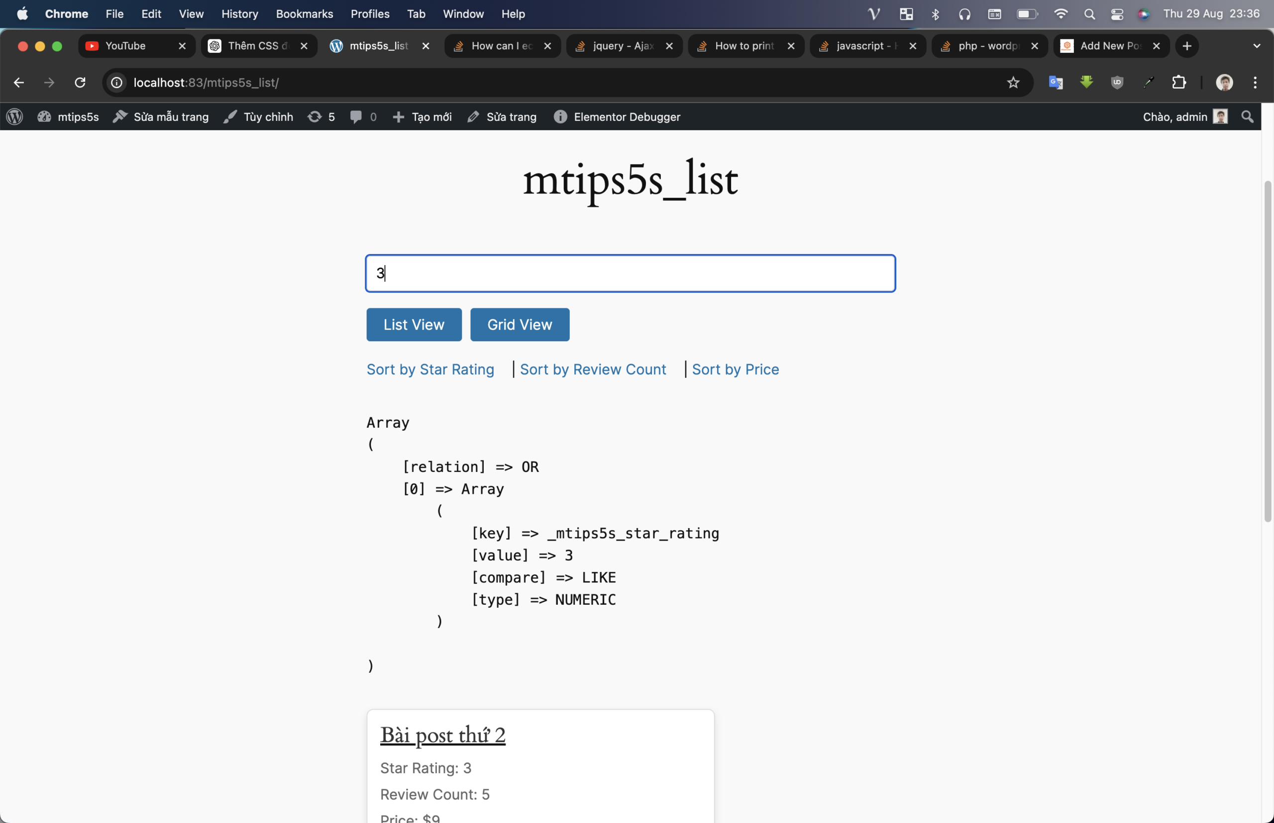Click Sort by Price link
Screen dimensions: 1274x823
coord(735,369)
